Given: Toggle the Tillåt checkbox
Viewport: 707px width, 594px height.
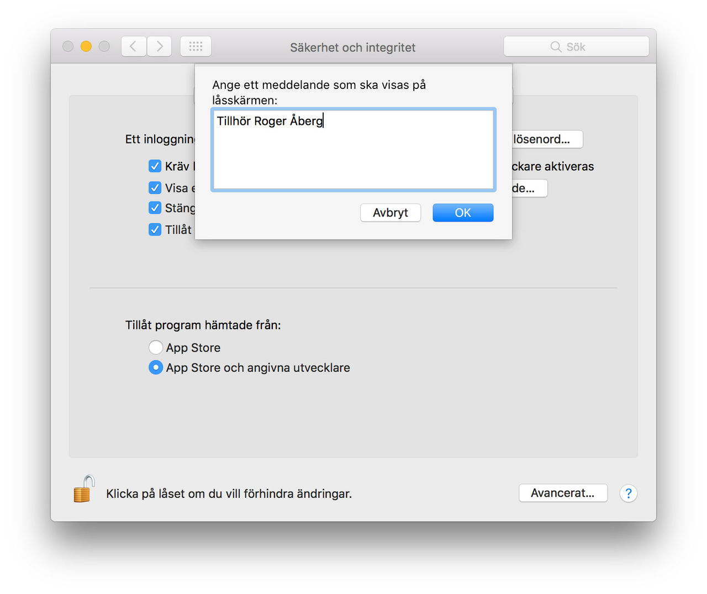Looking at the screenshot, I should [x=155, y=229].
